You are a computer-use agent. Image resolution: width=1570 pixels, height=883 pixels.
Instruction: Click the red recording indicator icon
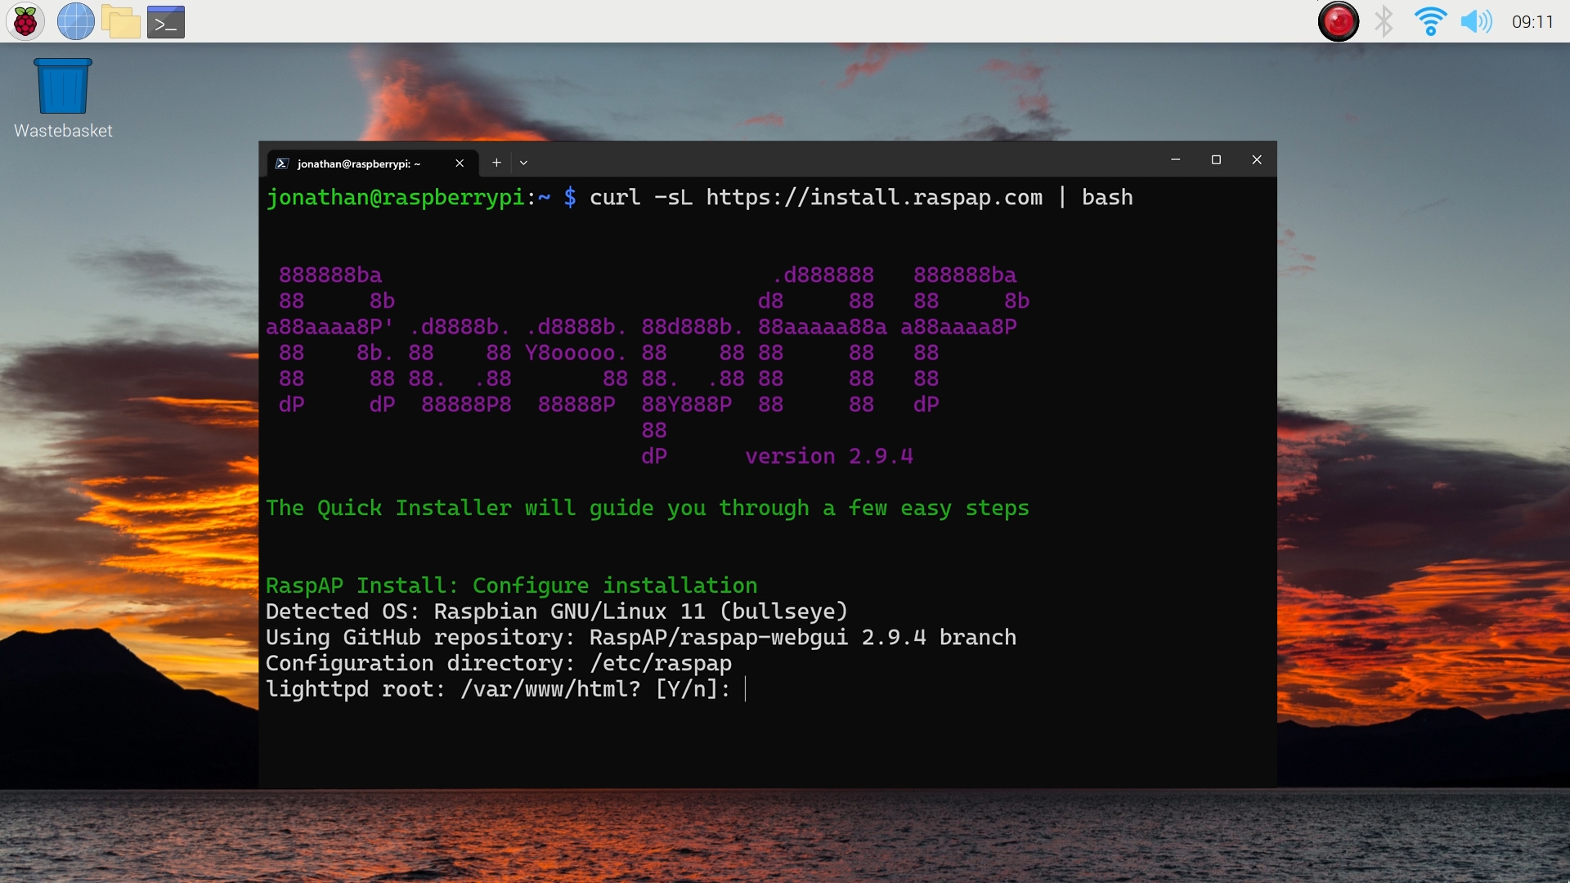[x=1339, y=21]
